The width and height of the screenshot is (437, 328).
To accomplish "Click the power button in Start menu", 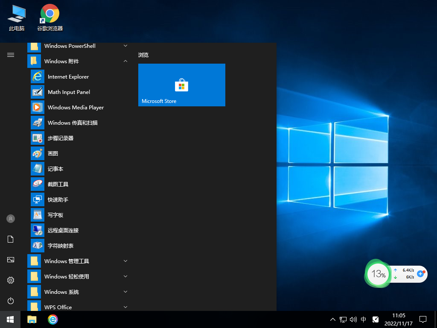I will [10, 301].
